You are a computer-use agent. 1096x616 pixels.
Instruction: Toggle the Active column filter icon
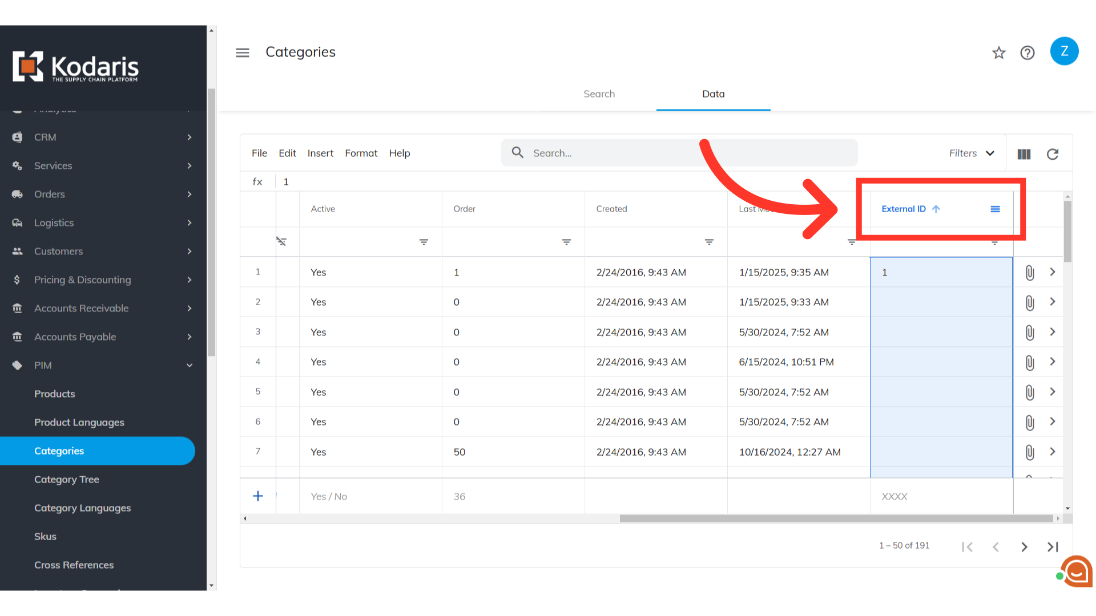coord(424,242)
